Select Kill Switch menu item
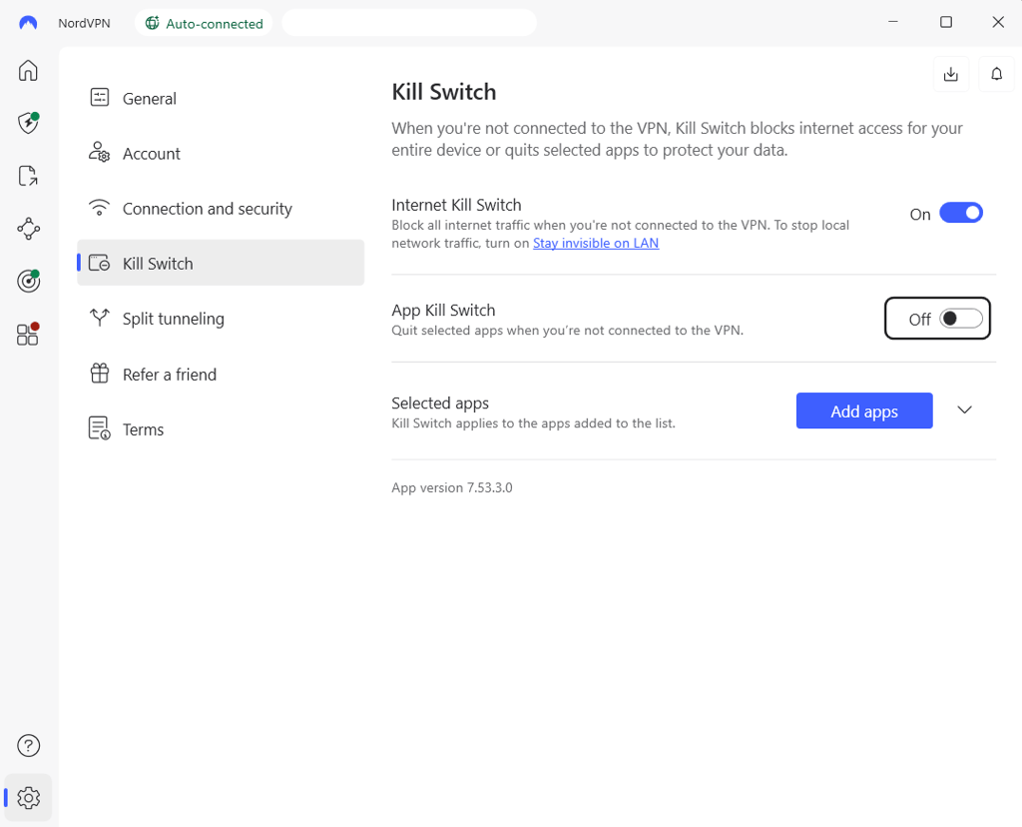Screen dimensions: 1022x827 221,263
